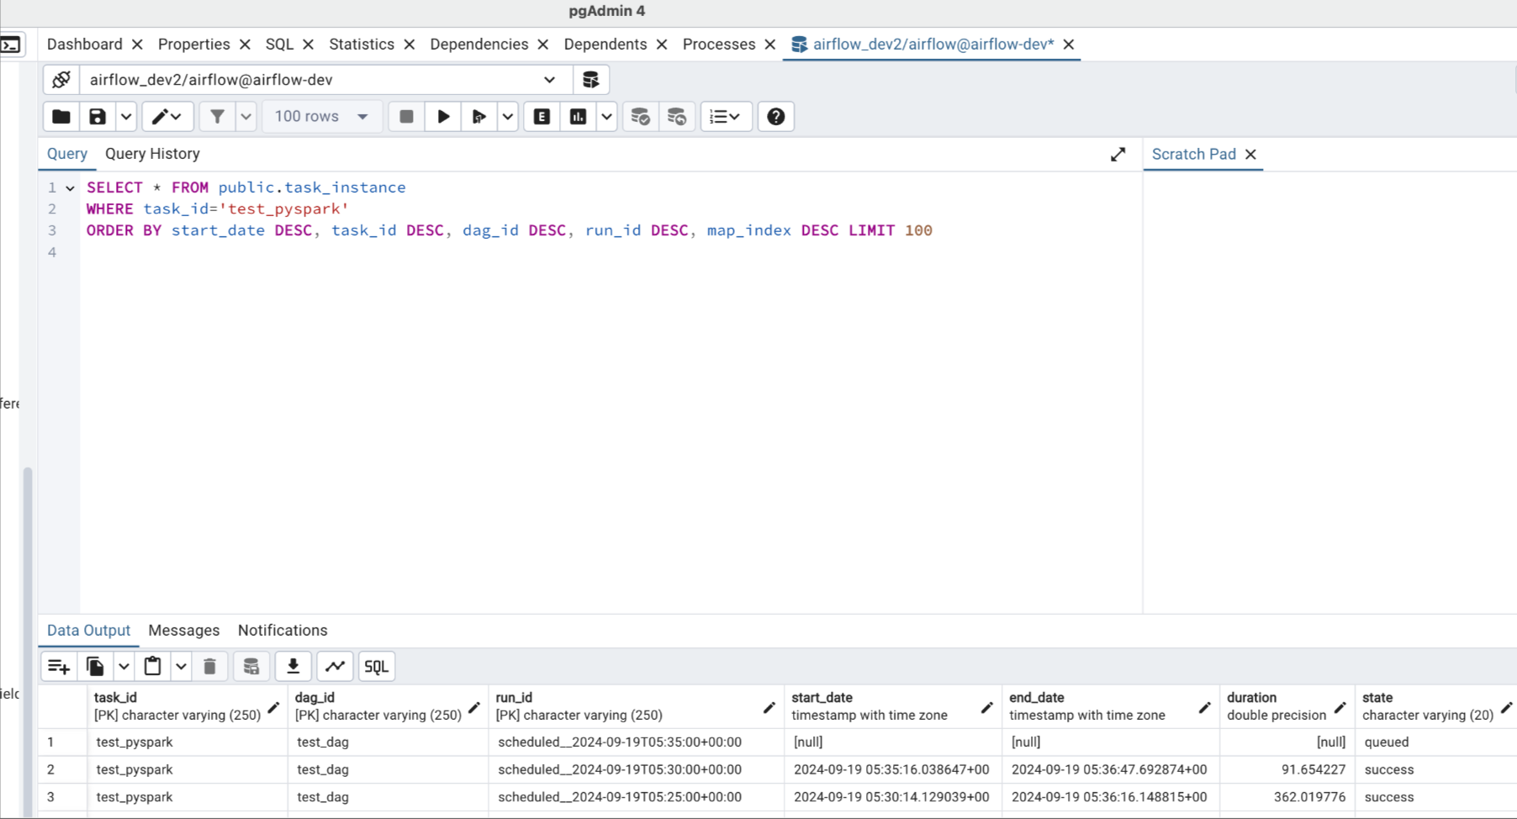
Task: Click the Explain Analyze chart icon
Action: [x=579, y=117]
